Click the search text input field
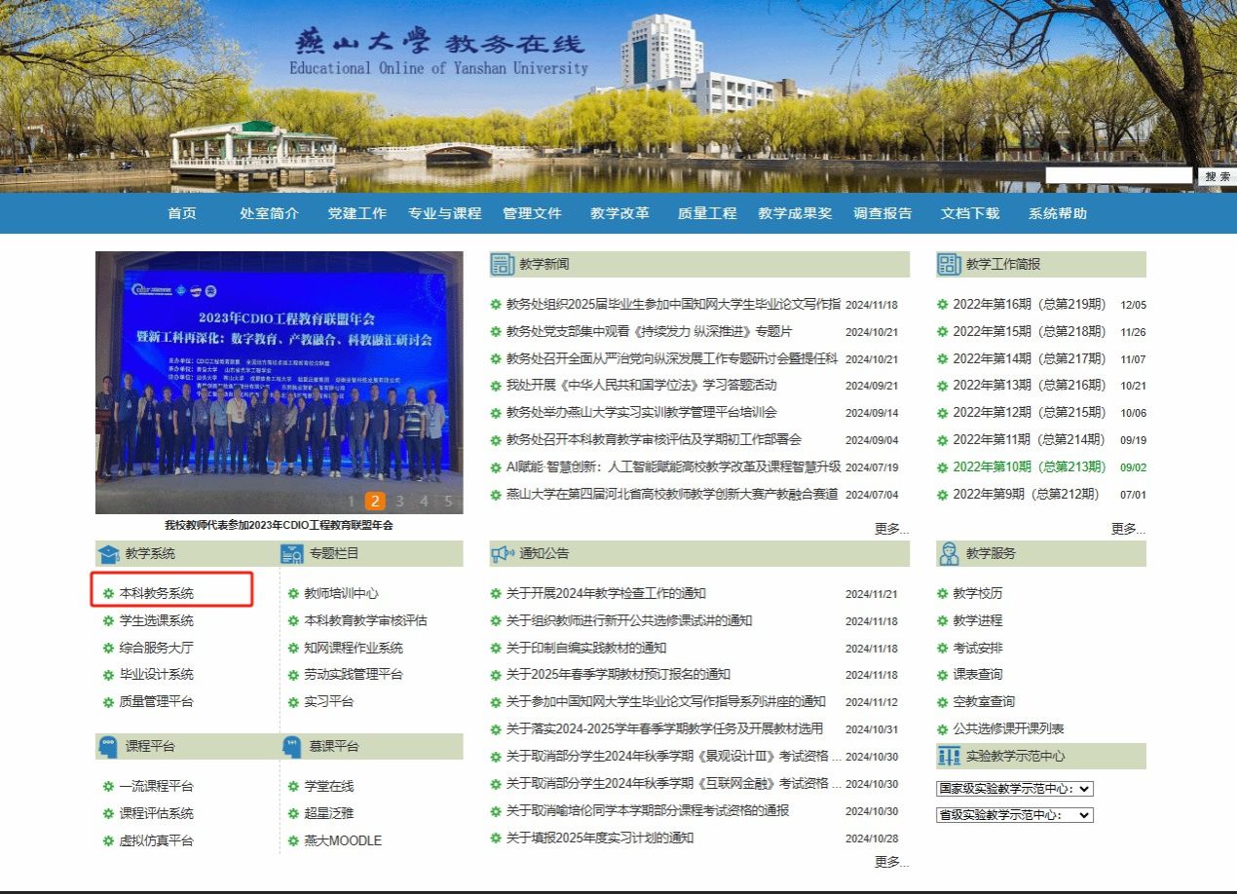This screenshot has width=1237, height=894. click(x=1118, y=176)
